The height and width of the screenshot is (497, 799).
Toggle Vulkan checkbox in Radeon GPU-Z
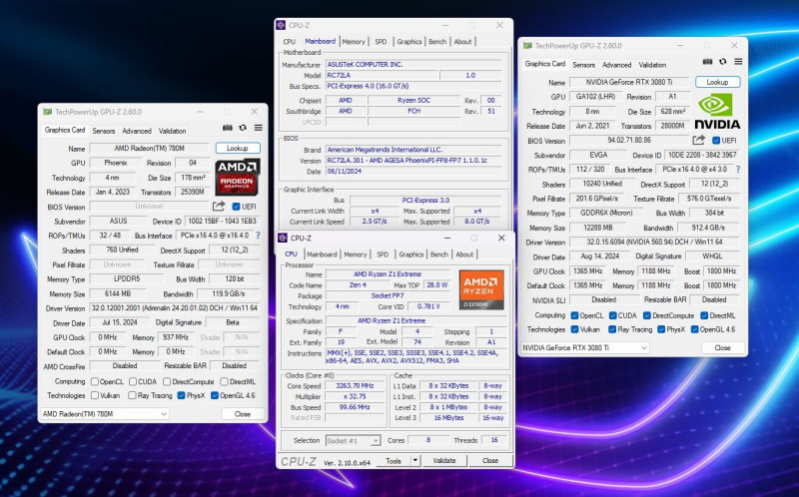point(94,395)
